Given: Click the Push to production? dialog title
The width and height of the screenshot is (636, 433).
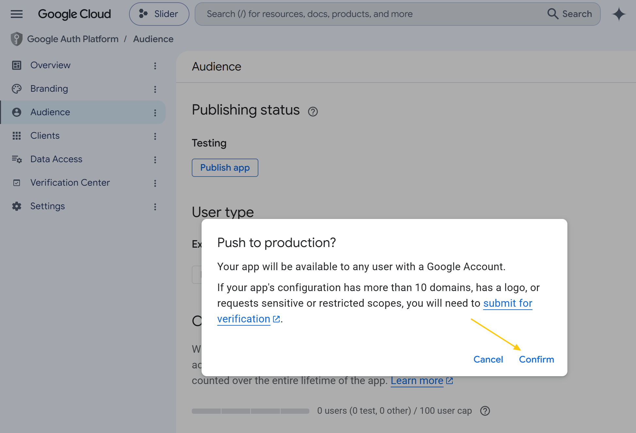Looking at the screenshot, I should (277, 243).
